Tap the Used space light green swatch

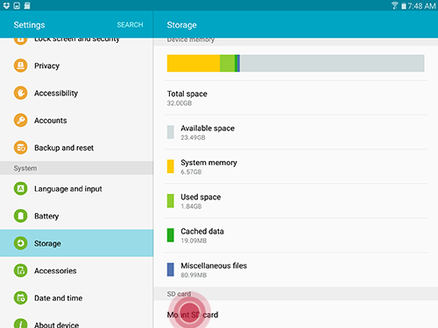click(171, 201)
